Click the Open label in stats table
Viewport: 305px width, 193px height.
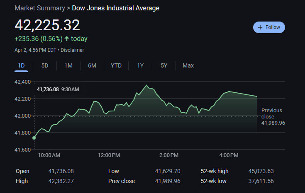pos(22,171)
